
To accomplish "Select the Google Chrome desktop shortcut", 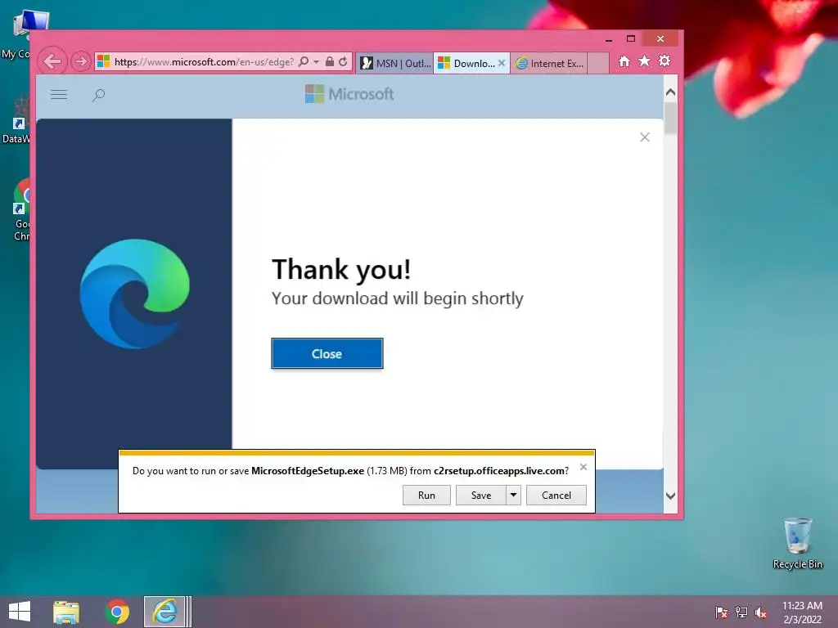I will point(22,210).
